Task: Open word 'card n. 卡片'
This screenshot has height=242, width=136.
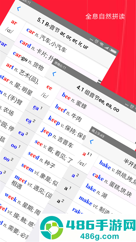Action: pos(40,51)
